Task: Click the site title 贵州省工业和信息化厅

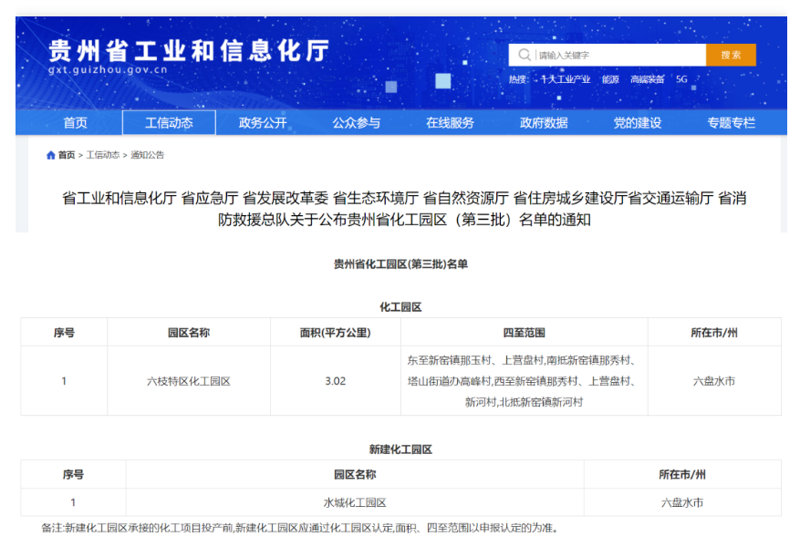Action: click(x=189, y=50)
